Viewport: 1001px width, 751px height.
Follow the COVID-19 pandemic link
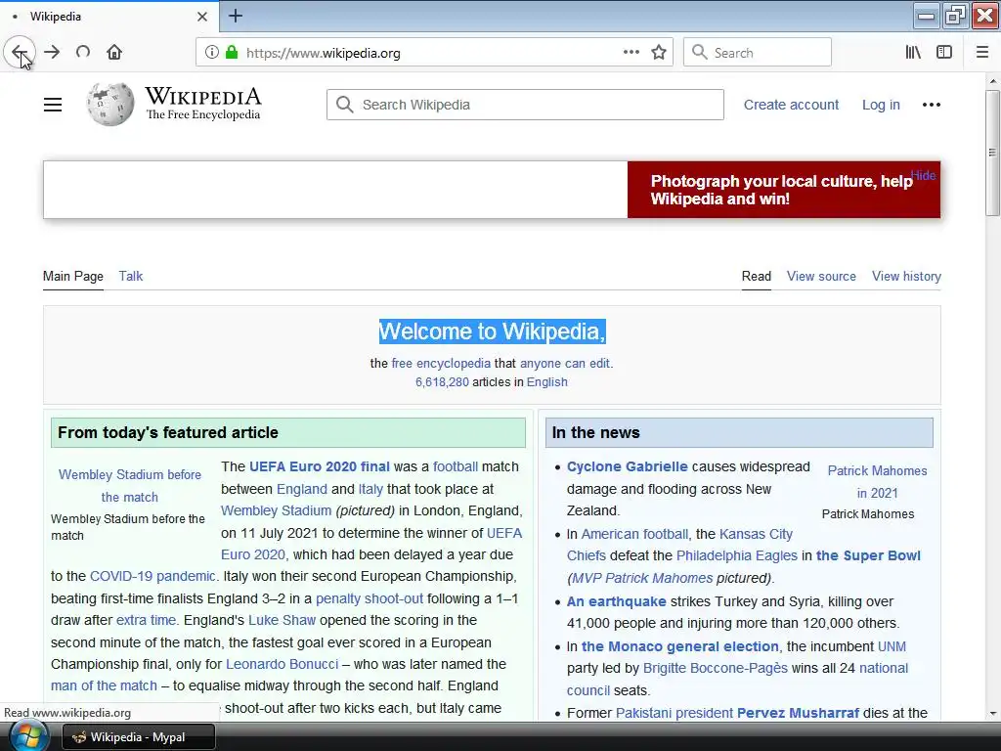point(152,576)
